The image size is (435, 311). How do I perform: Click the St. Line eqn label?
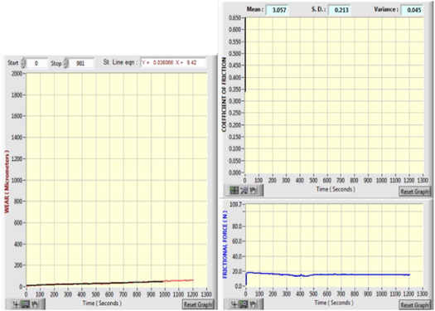[x=120, y=62]
